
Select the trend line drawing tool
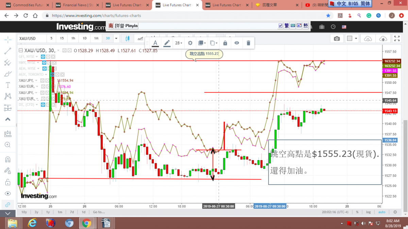point(7,51)
